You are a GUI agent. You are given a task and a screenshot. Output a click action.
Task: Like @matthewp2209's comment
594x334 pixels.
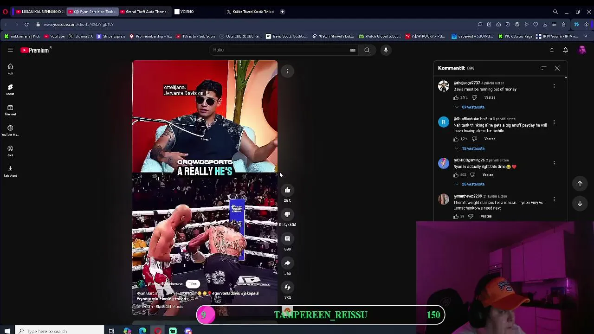(x=456, y=216)
